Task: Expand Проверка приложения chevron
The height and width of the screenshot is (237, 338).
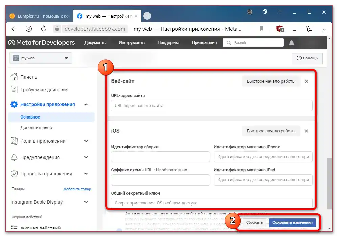Action: coord(86,174)
